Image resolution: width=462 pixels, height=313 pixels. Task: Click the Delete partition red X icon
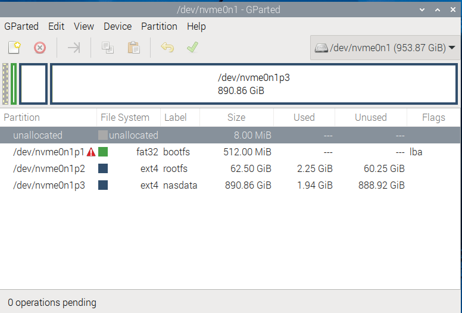(x=40, y=48)
